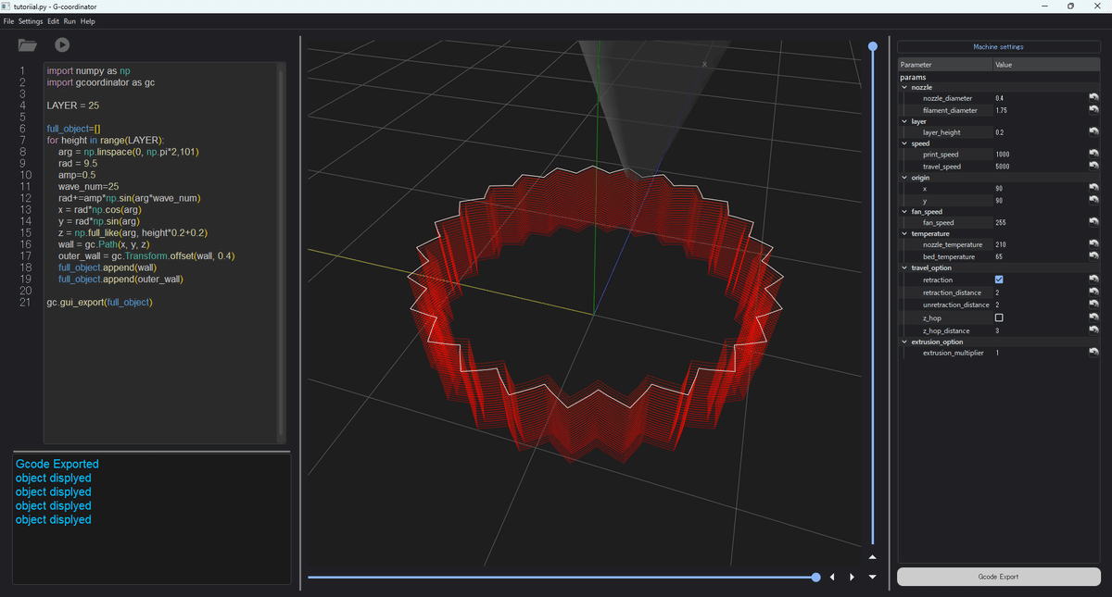Click the Machine settings header
The height and width of the screenshot is (597, 1112).
[x=999, y=46]
